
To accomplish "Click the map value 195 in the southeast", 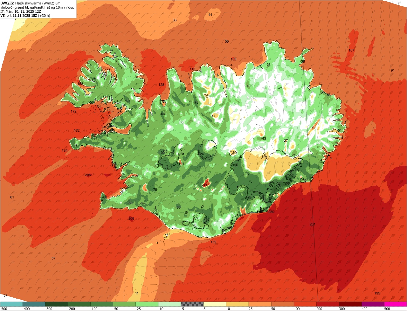I will 377,293.
